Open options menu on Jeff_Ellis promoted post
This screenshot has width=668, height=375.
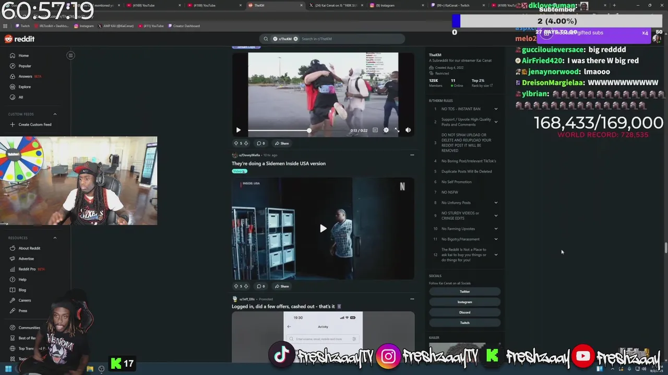click(412, 299)
